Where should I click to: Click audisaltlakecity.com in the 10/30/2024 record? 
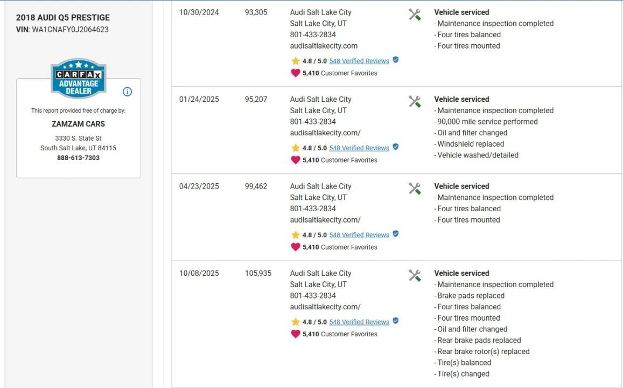[324, 46]
